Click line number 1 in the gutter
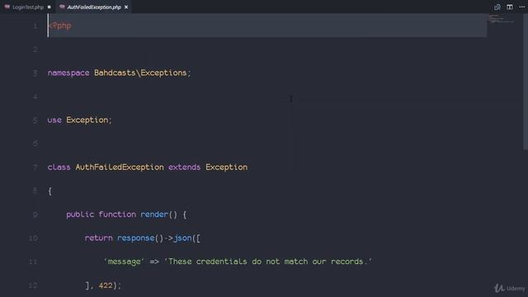Screen dimensions: 528x297 point(35,26)
